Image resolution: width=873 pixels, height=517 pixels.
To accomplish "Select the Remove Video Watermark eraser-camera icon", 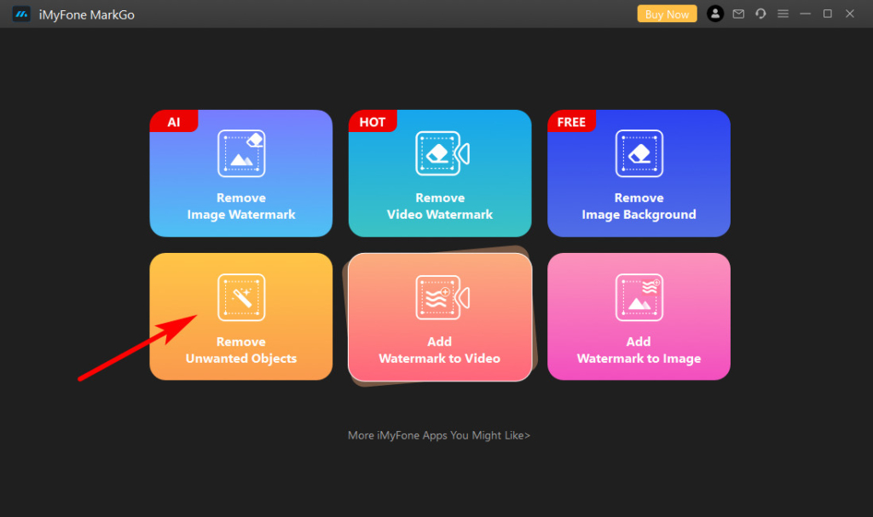I will 440,154.
